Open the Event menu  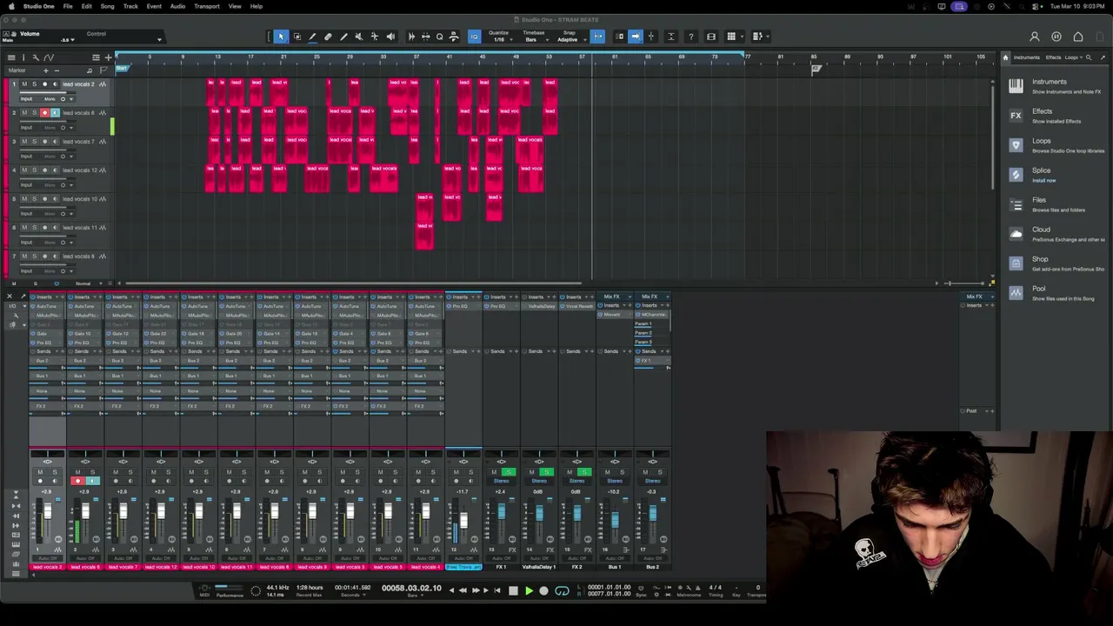click(x=154, y=6)
